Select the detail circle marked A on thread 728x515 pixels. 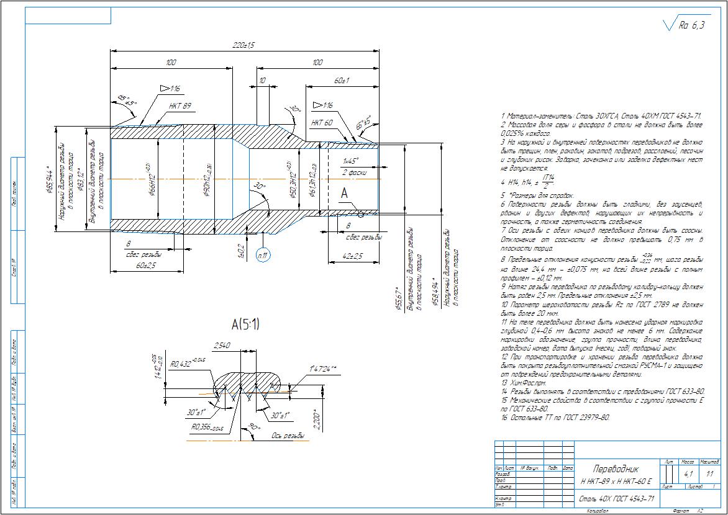coord(361,213)
